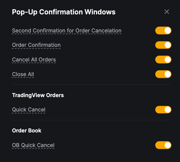Disable TradingView Quick Cancel toggle
This screenshot has width=180, height=162.
click(163, 110)
